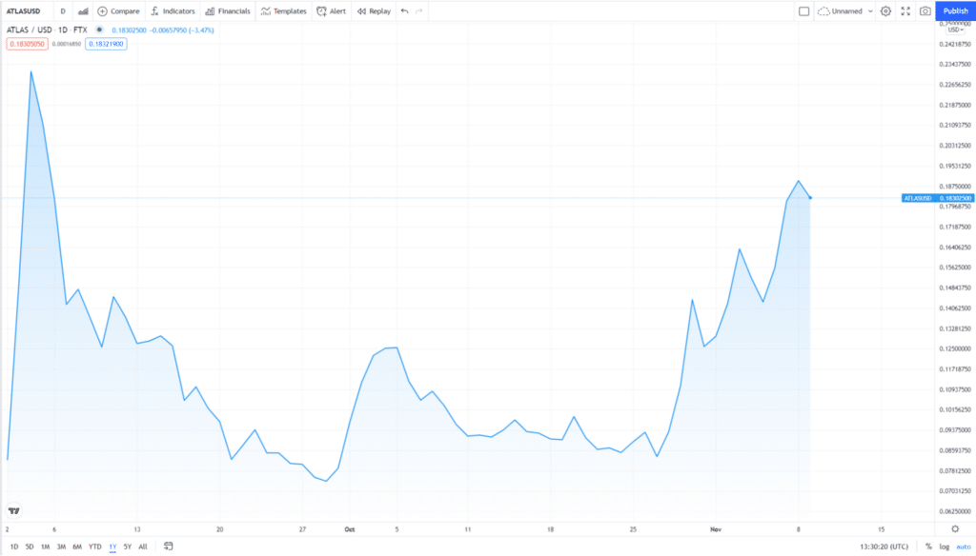Image resolution: width=976 pixels, height=556 pixels.
Task: Change the D interval selector
Action: pyautogui.click(x=63, y=11)
